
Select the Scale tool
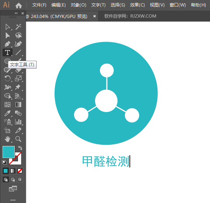pyautogui.click(x=18, y=78)
